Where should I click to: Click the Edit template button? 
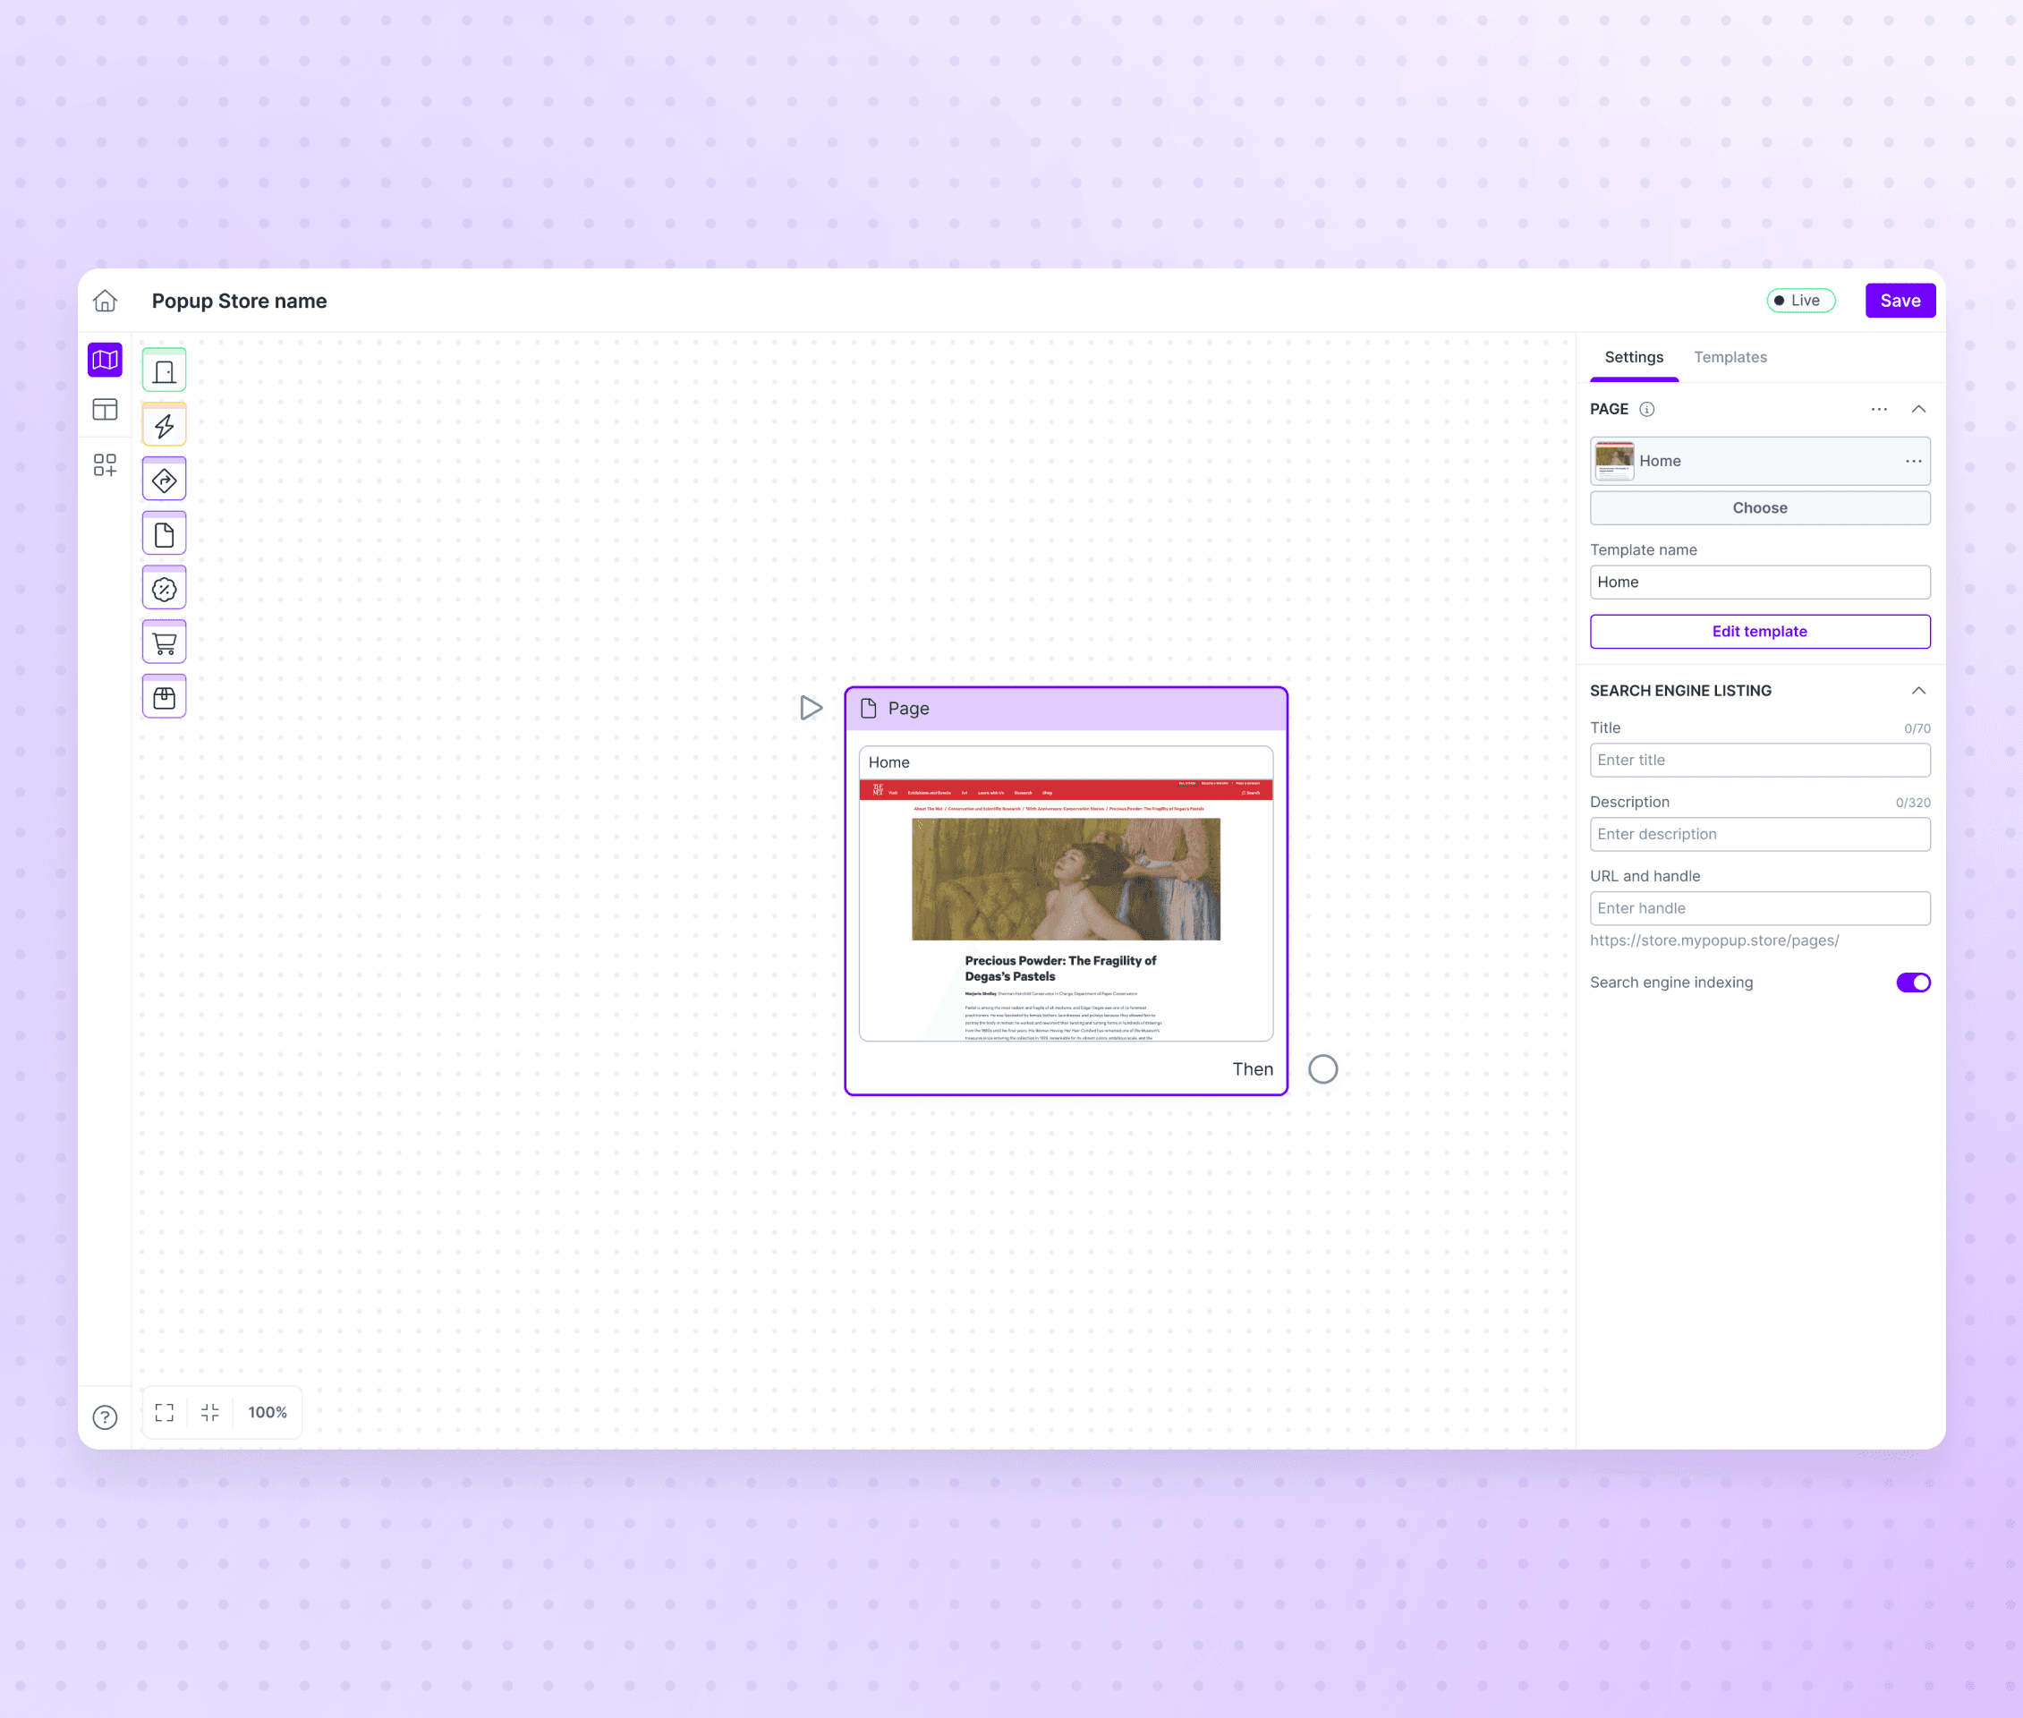(x=1759, y=631)
